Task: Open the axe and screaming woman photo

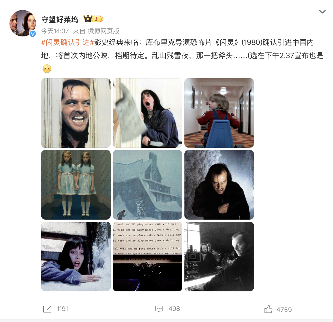Action: point(148,113)
